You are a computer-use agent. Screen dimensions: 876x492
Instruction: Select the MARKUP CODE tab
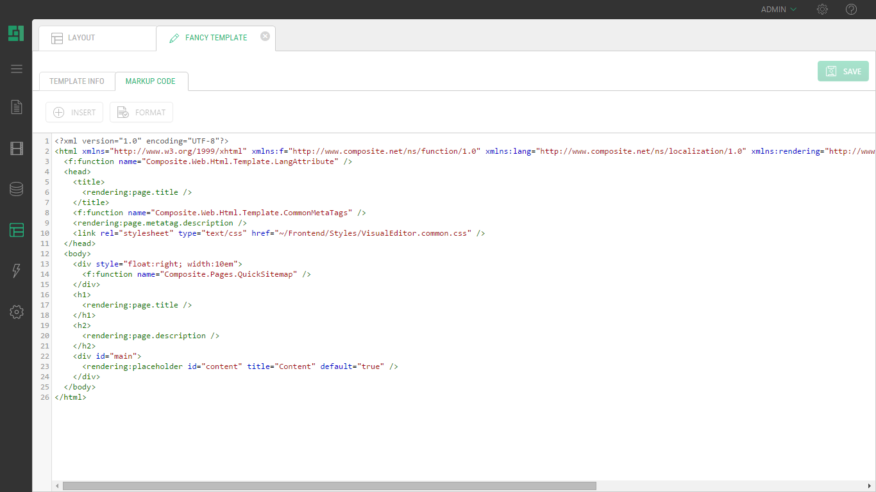point(151,81)
